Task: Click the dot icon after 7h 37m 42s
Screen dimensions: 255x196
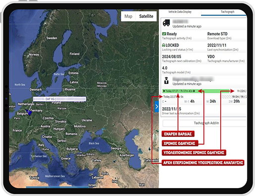Action: coord(194,91)
